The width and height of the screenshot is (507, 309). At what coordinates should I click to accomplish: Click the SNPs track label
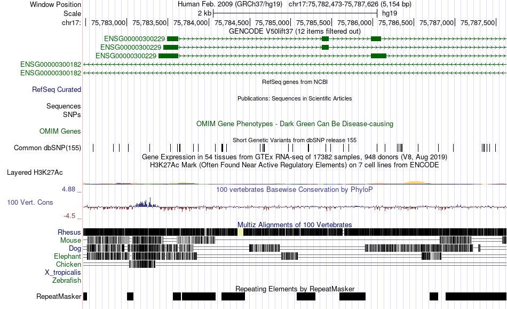click(x=72, y=114)
